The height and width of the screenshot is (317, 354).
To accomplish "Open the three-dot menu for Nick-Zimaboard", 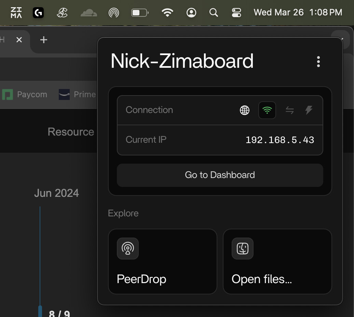I will 318,62.
